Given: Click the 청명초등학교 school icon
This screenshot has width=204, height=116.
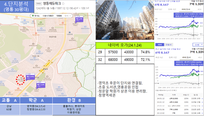Looking at the screenshot, I should tap(85, 27).
